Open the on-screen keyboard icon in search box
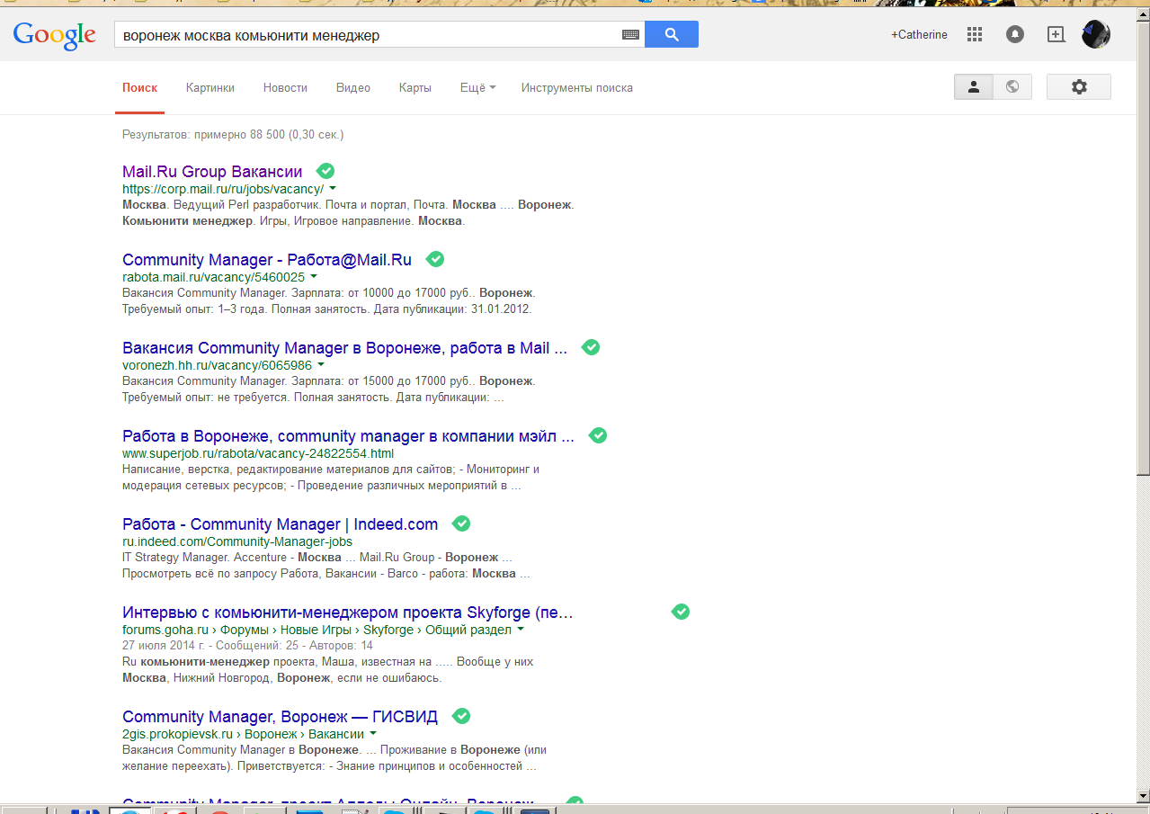The image size is (1150, 814). click(630, 35)
